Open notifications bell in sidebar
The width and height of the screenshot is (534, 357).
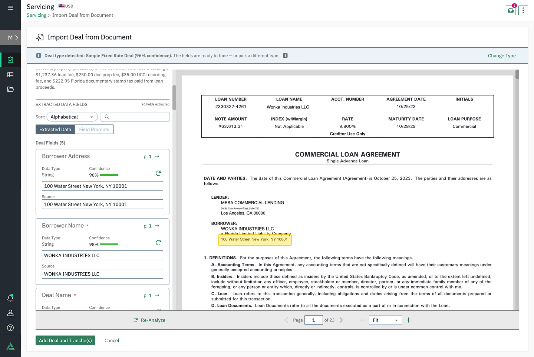[10, 298]
